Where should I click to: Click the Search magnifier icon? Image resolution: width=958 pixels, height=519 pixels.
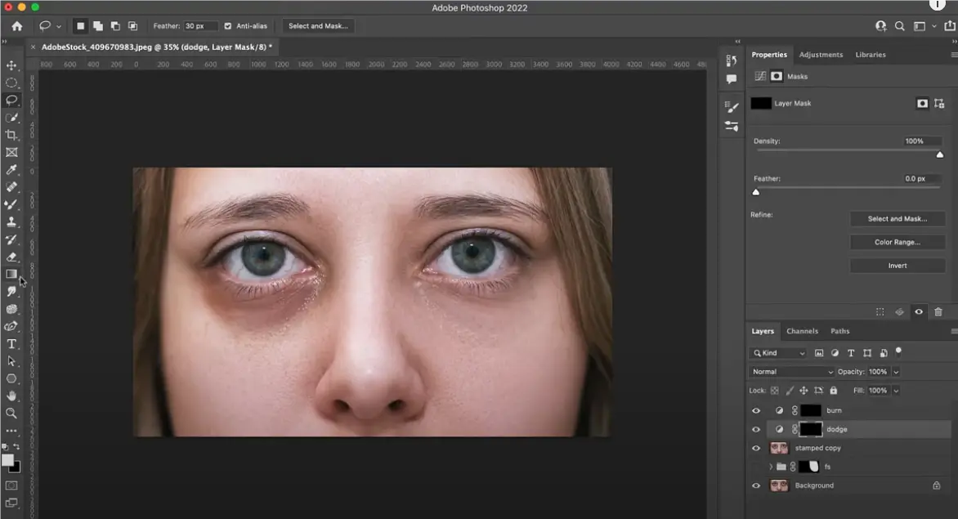[899, 25]
